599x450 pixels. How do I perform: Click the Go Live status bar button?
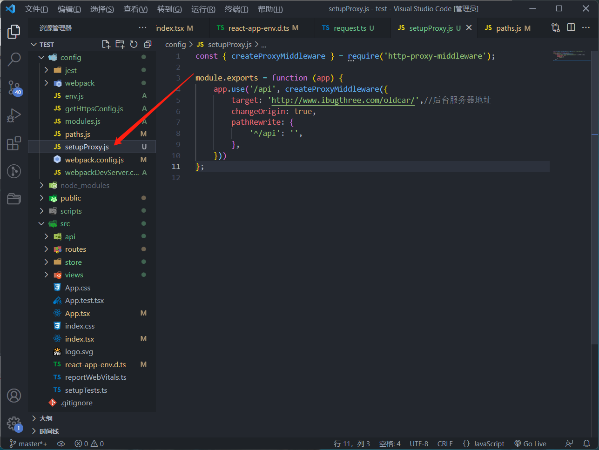pyautogui.click(x=530, y=443)
